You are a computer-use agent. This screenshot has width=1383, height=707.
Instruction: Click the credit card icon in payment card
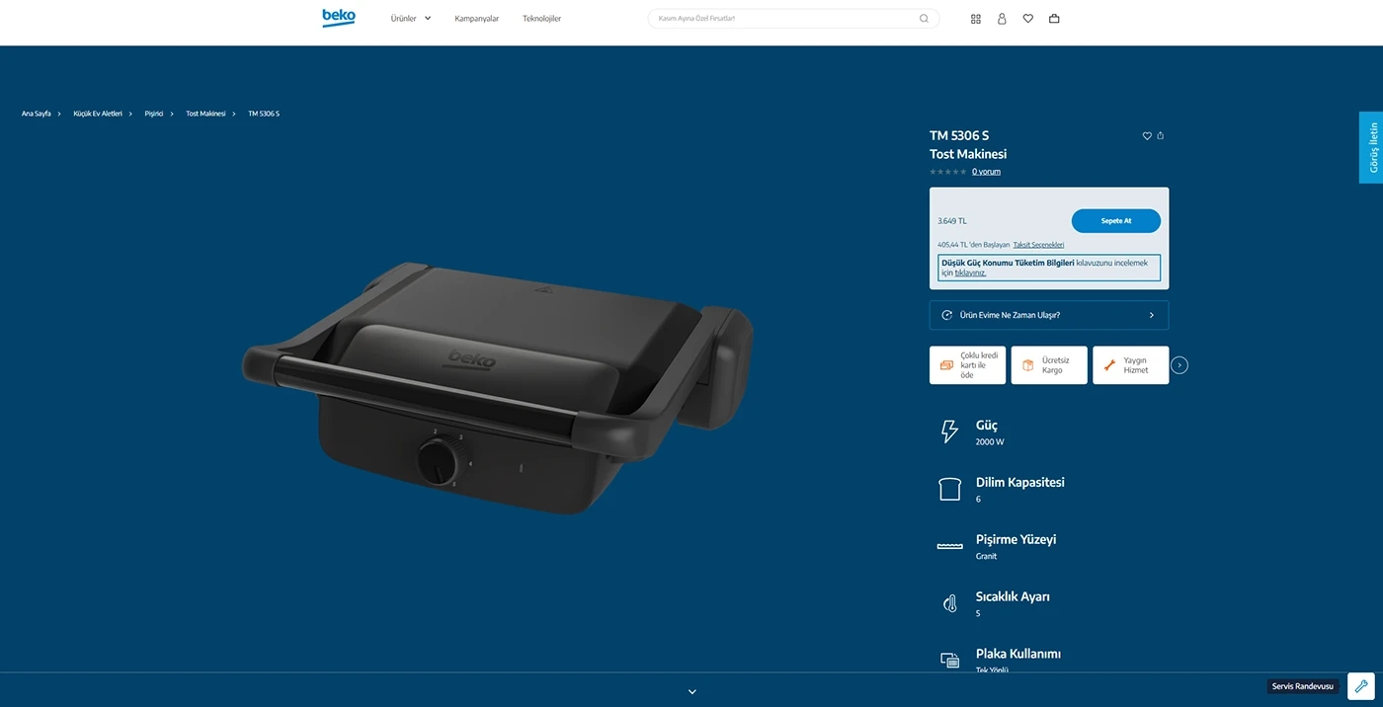coord(946,365)
